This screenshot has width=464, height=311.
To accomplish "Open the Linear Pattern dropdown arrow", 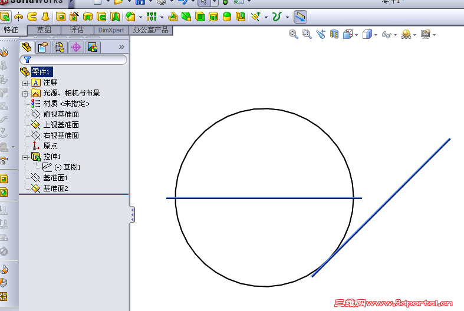I will point(162,17).
